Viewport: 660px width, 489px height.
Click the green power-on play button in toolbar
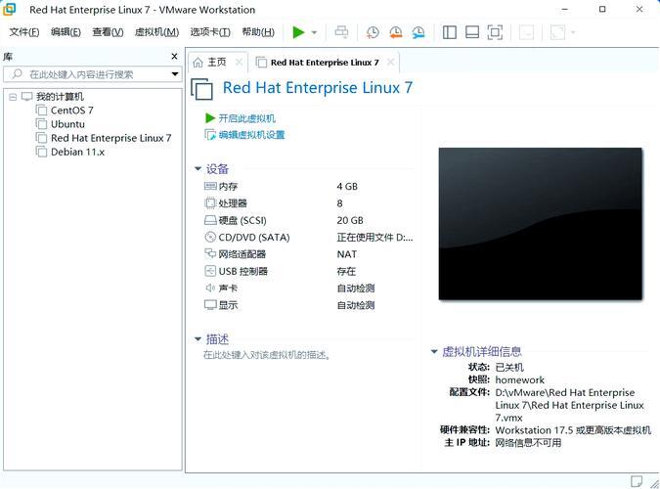(298, 32)
